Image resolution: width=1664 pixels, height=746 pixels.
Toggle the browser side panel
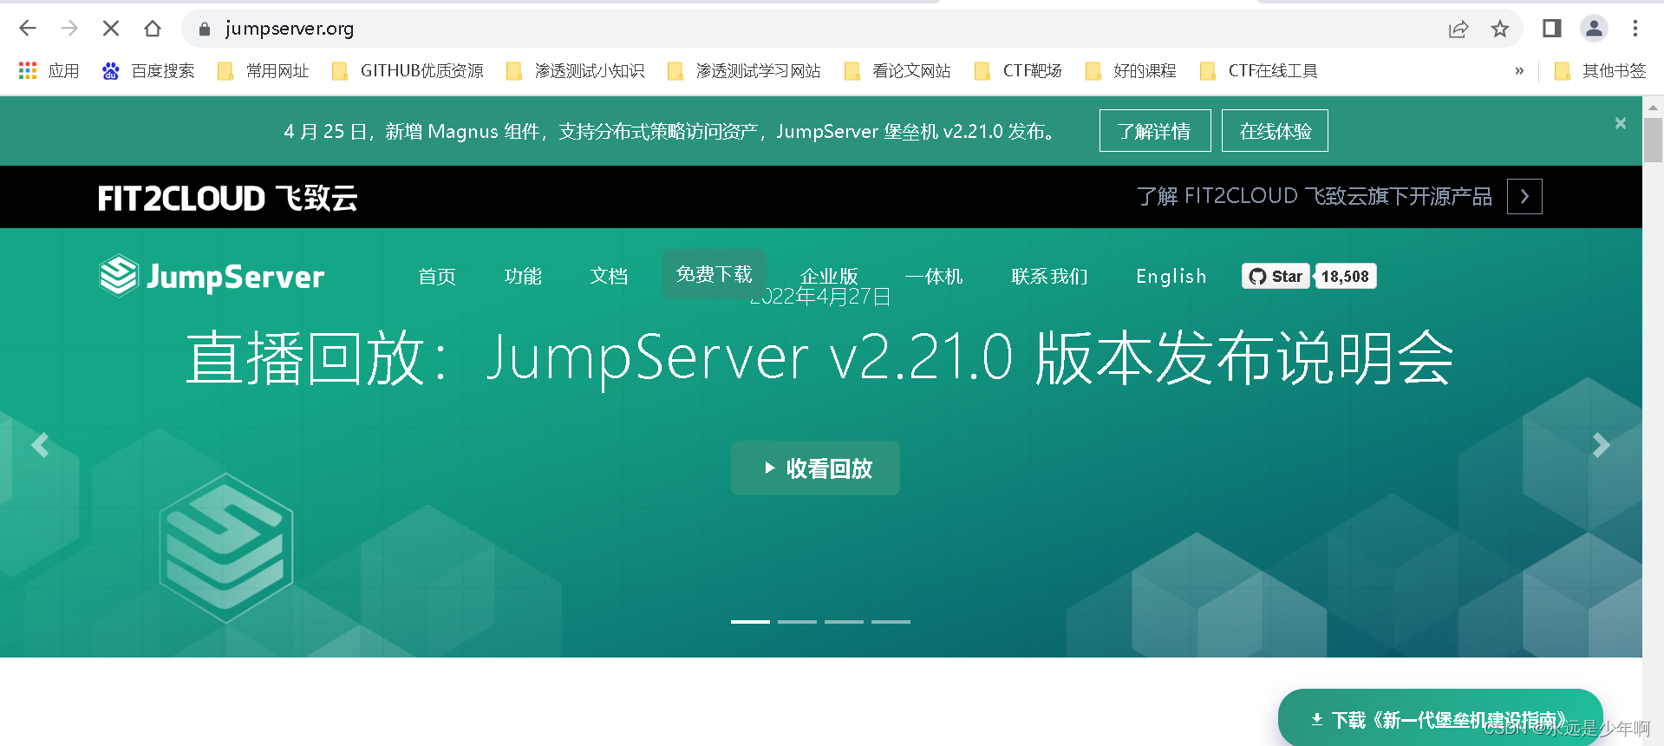coord(1552,29)
